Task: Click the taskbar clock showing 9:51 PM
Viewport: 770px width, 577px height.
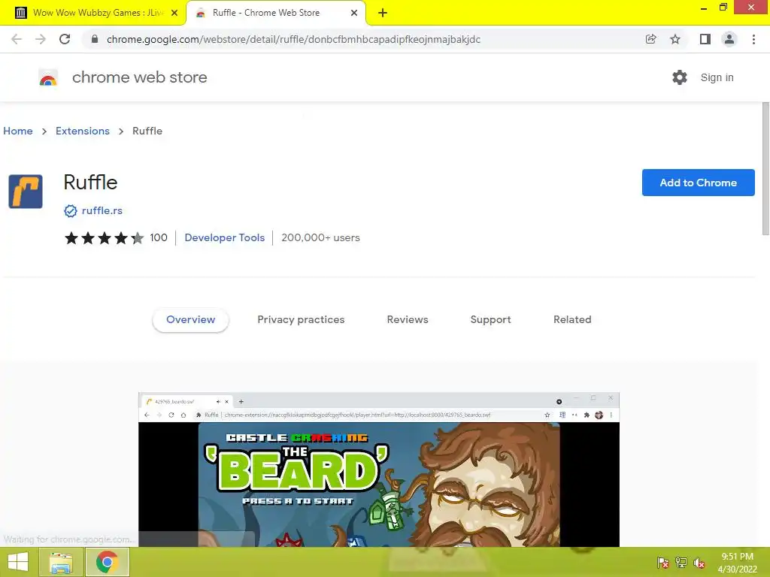Action: (737, 563)
